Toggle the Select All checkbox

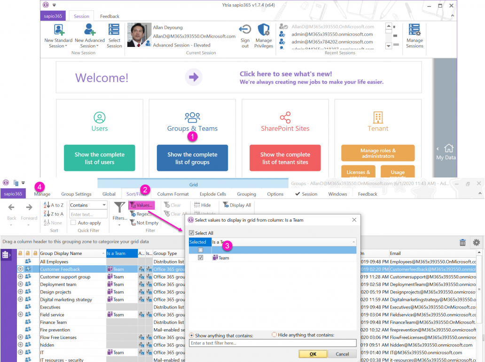(x=192, y=233)
